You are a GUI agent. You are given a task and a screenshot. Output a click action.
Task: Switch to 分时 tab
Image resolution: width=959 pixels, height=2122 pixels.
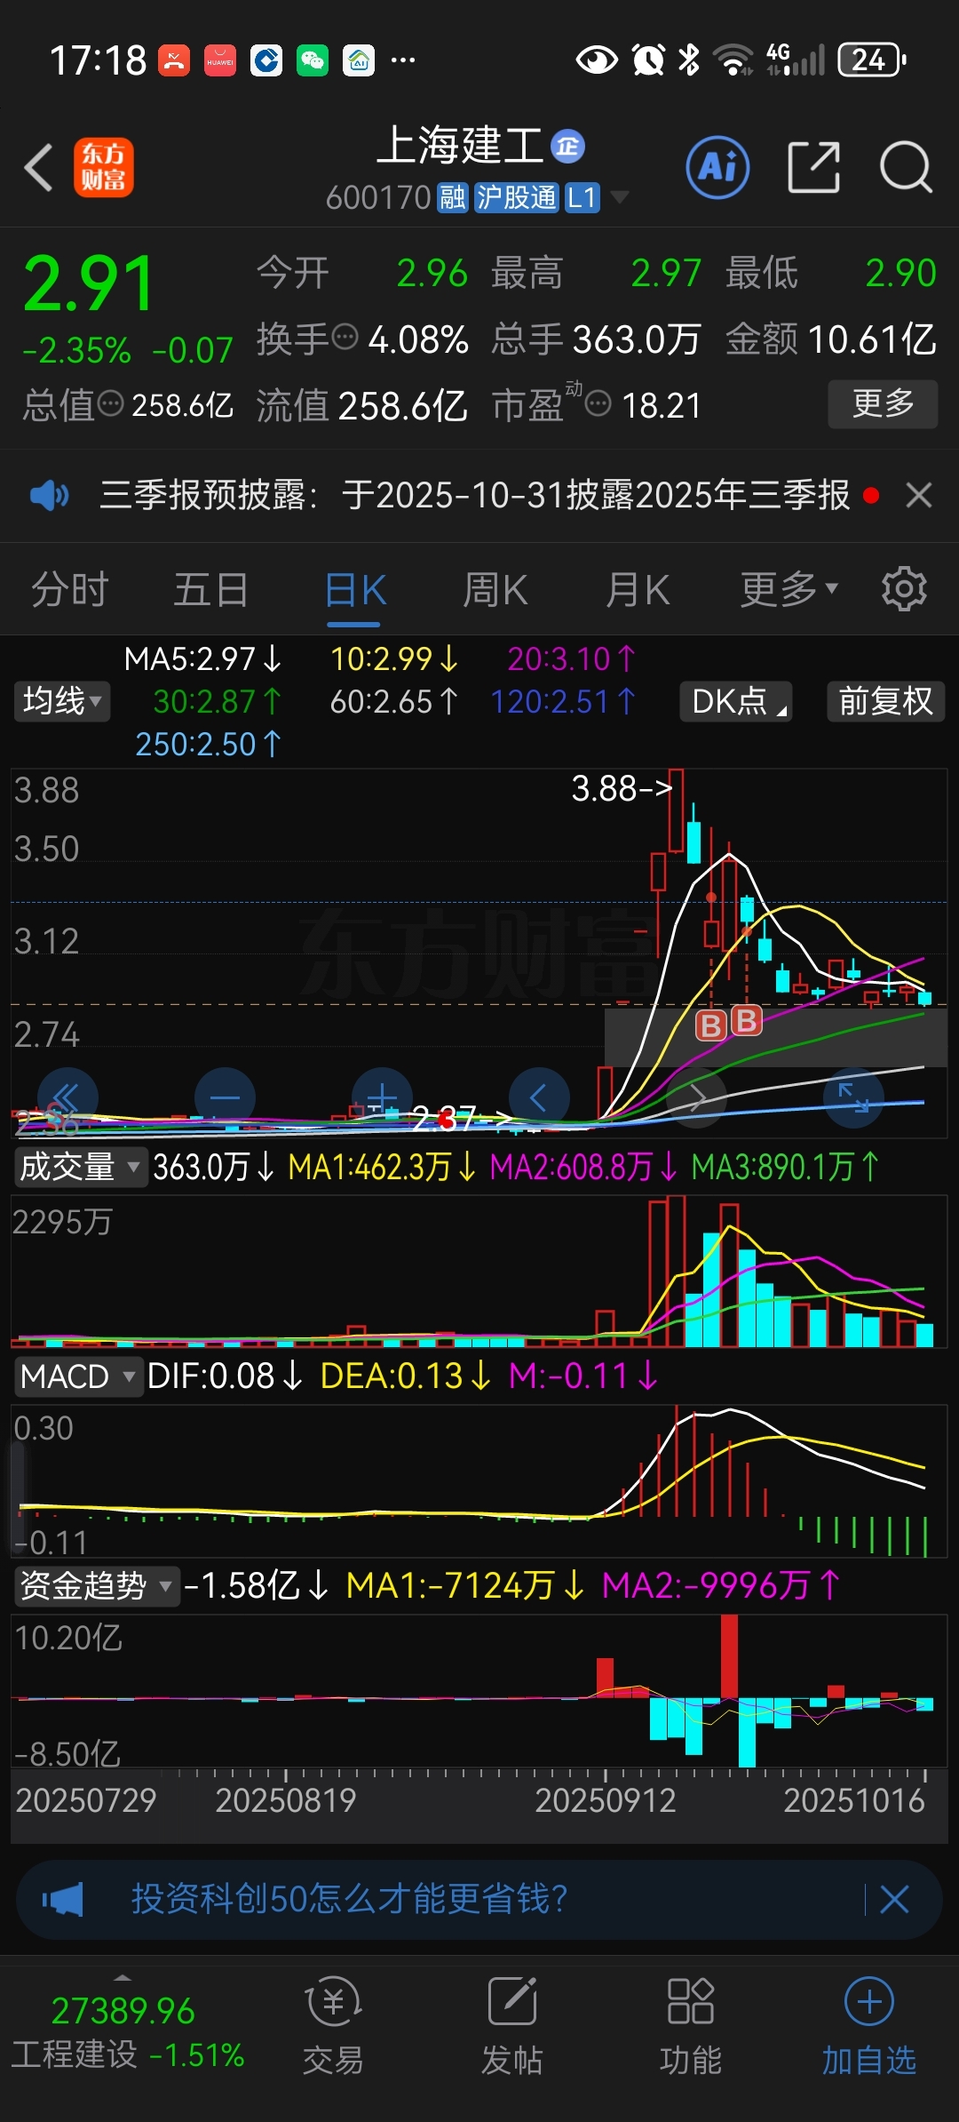pos(69,589)
